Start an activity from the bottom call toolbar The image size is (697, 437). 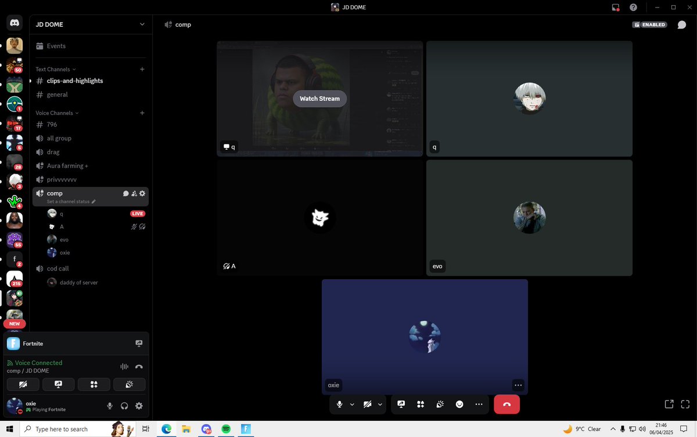point(421,404)
